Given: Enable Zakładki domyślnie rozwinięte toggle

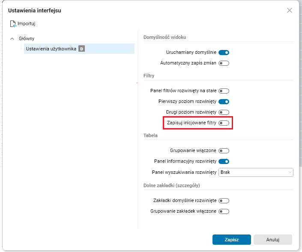Looking at the screenshot, I should tap(224, 200).
